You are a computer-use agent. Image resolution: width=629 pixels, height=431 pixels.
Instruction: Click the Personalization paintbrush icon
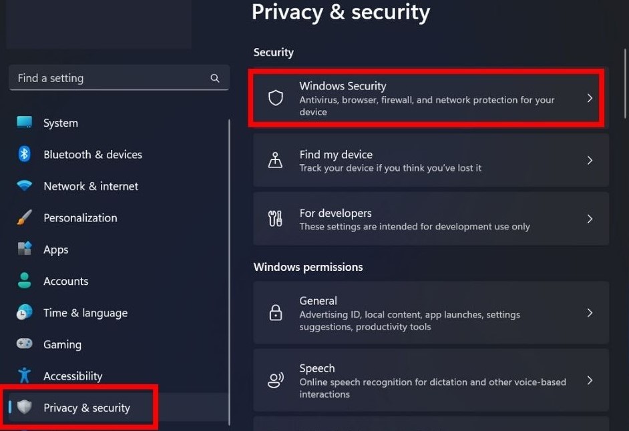[x=24, y=218]
